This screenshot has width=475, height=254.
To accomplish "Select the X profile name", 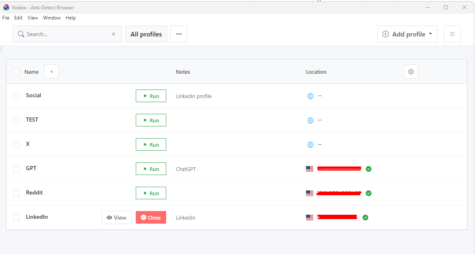I will (x=28, y=144).
